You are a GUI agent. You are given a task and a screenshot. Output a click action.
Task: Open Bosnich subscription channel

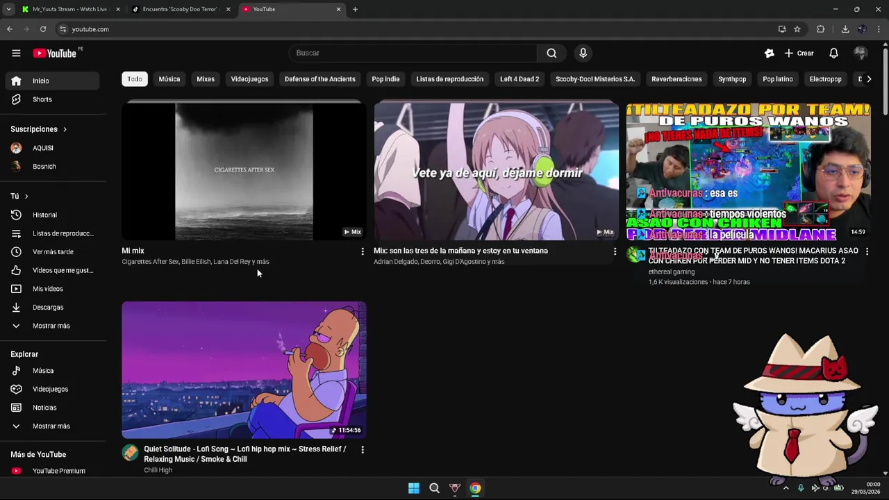[52, 167]
